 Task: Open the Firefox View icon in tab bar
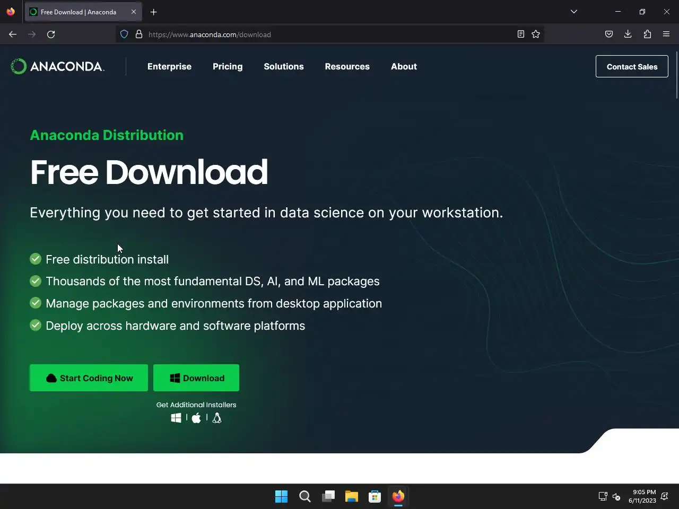[11, 12]
